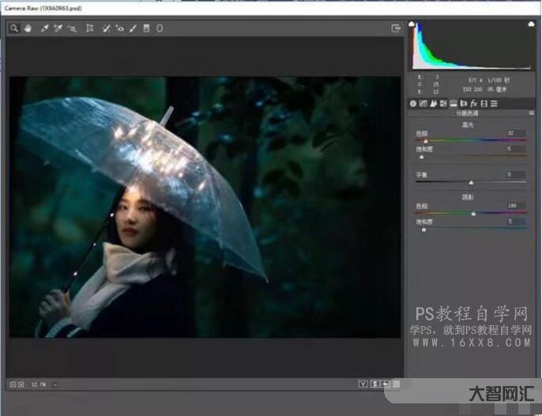Select the Graduated Filter tool
Screen dimensions: 542x416
(147, 28)
